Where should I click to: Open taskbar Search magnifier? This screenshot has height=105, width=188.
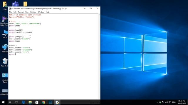coord(10,102)
